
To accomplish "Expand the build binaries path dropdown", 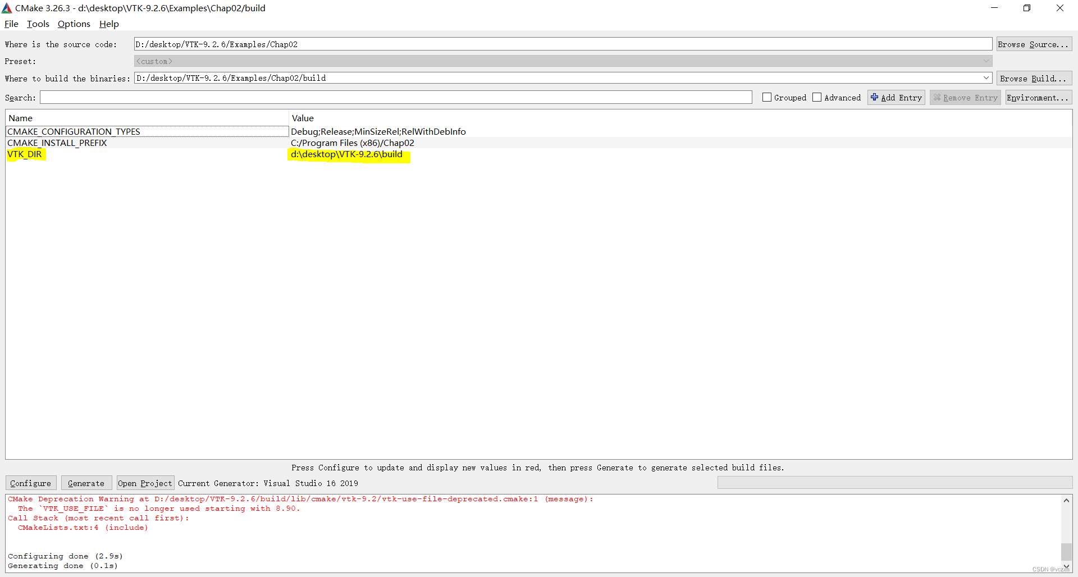I will 986,77.
